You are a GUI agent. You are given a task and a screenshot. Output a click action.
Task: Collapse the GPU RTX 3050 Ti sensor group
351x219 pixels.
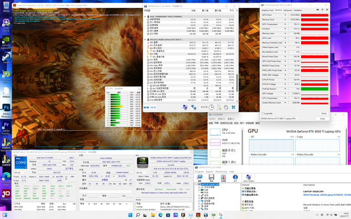point(146,39)
